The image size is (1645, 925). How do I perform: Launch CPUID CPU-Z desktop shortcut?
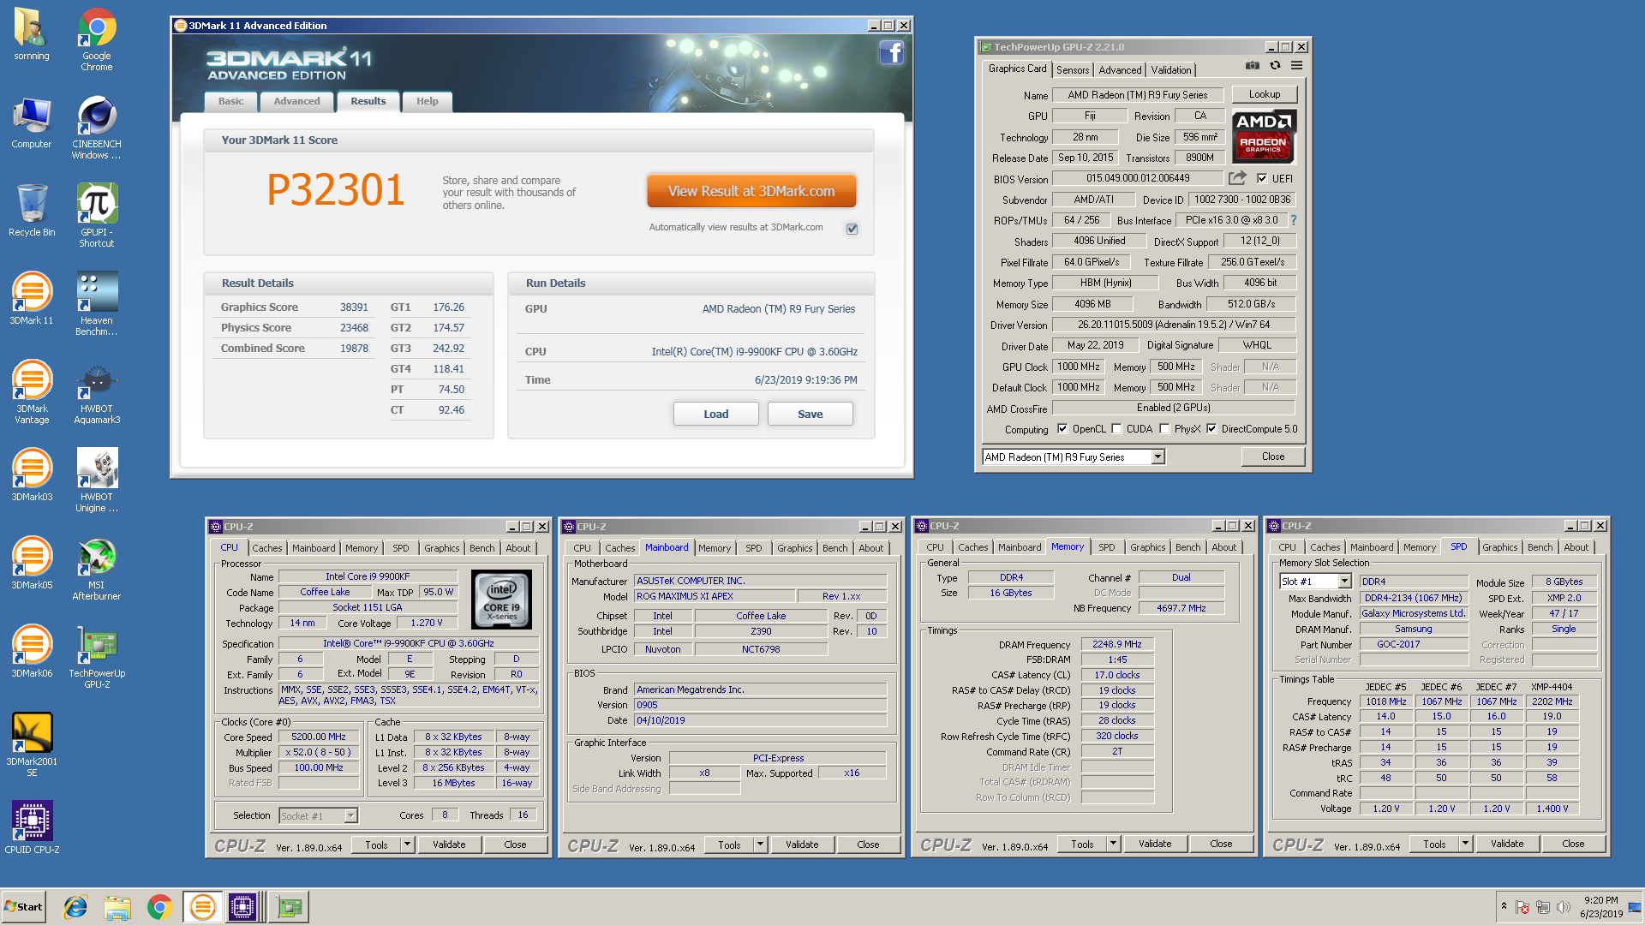click(31, 828)
